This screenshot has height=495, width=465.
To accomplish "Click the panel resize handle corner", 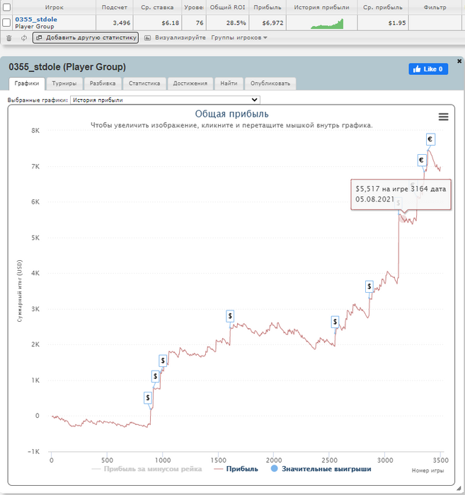I will [x=461, y=489].
